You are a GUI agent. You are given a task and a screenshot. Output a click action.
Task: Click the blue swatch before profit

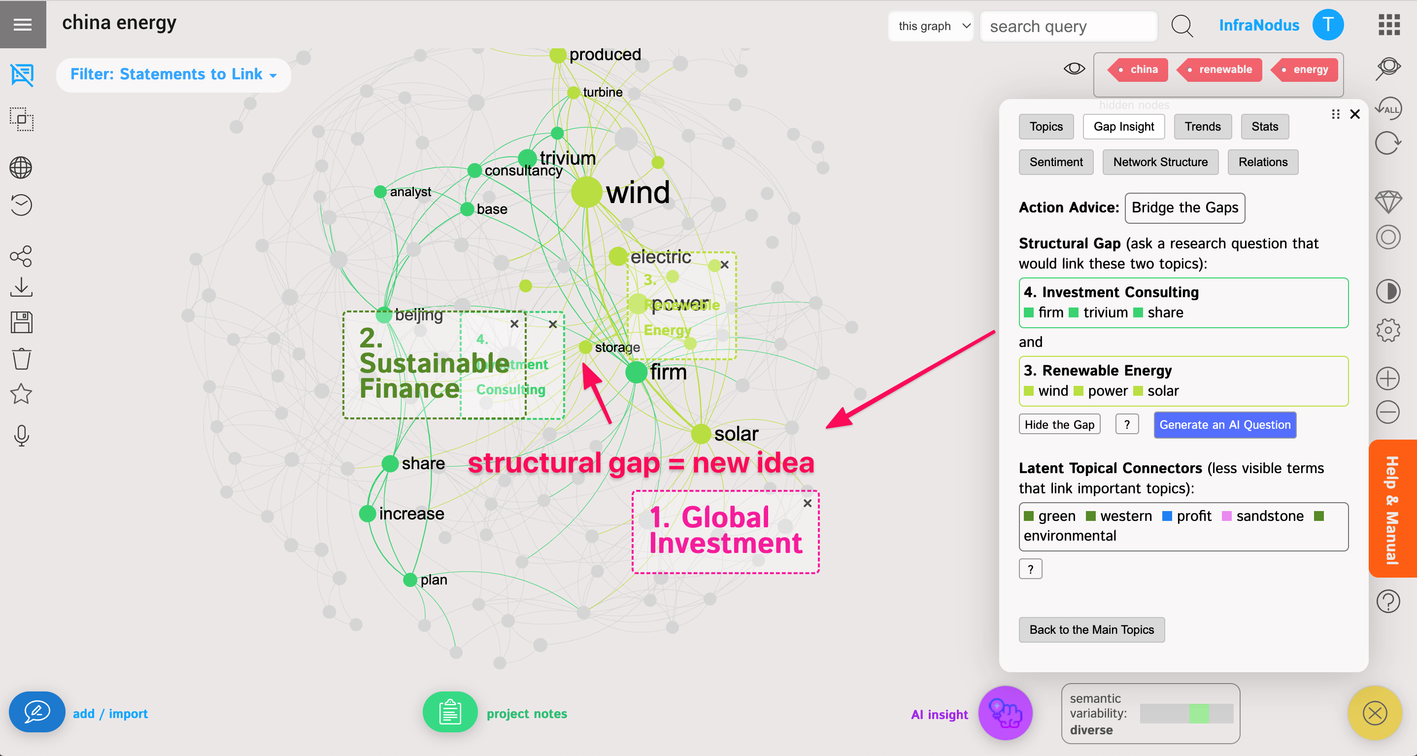pyautogui.click(x=1166, y=516)
